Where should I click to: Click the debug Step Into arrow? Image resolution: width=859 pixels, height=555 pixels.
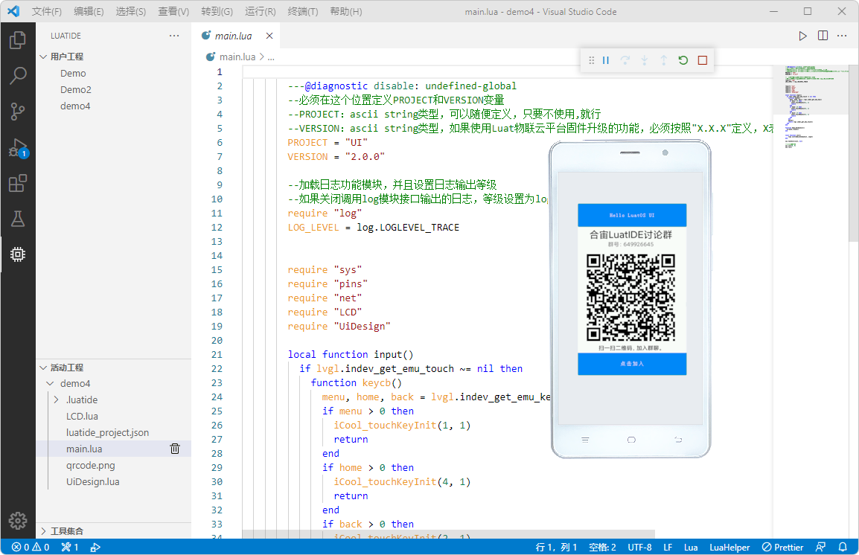pyautogui.click(x=645, y=60)
